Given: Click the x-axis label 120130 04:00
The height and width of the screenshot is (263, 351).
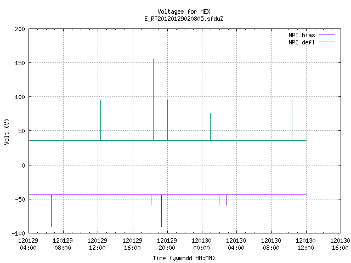Looking at the screenshot, I should click(236, 244).
